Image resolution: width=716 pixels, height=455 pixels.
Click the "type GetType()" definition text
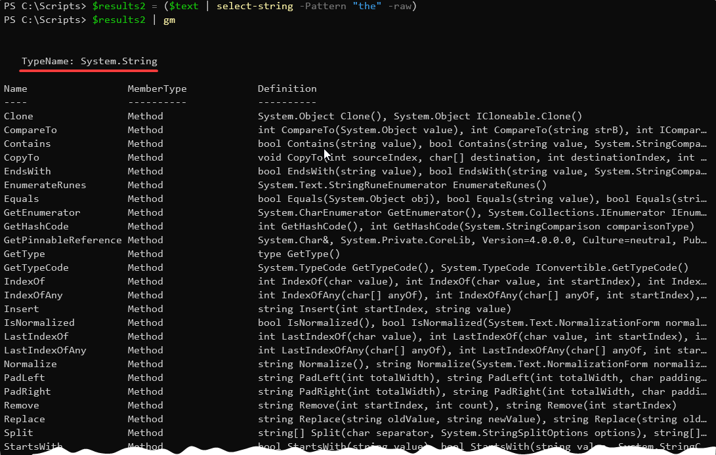(x=299, y=254)
